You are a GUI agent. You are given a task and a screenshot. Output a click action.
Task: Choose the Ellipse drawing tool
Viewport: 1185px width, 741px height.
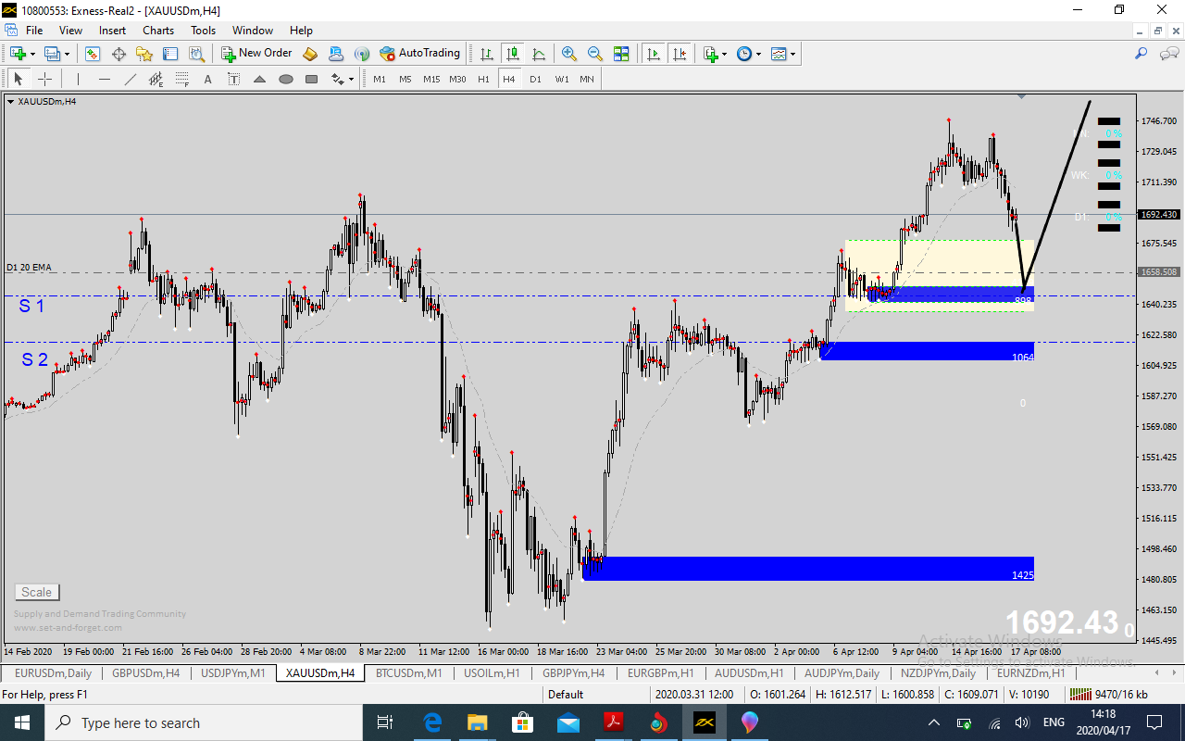(286, 79)
